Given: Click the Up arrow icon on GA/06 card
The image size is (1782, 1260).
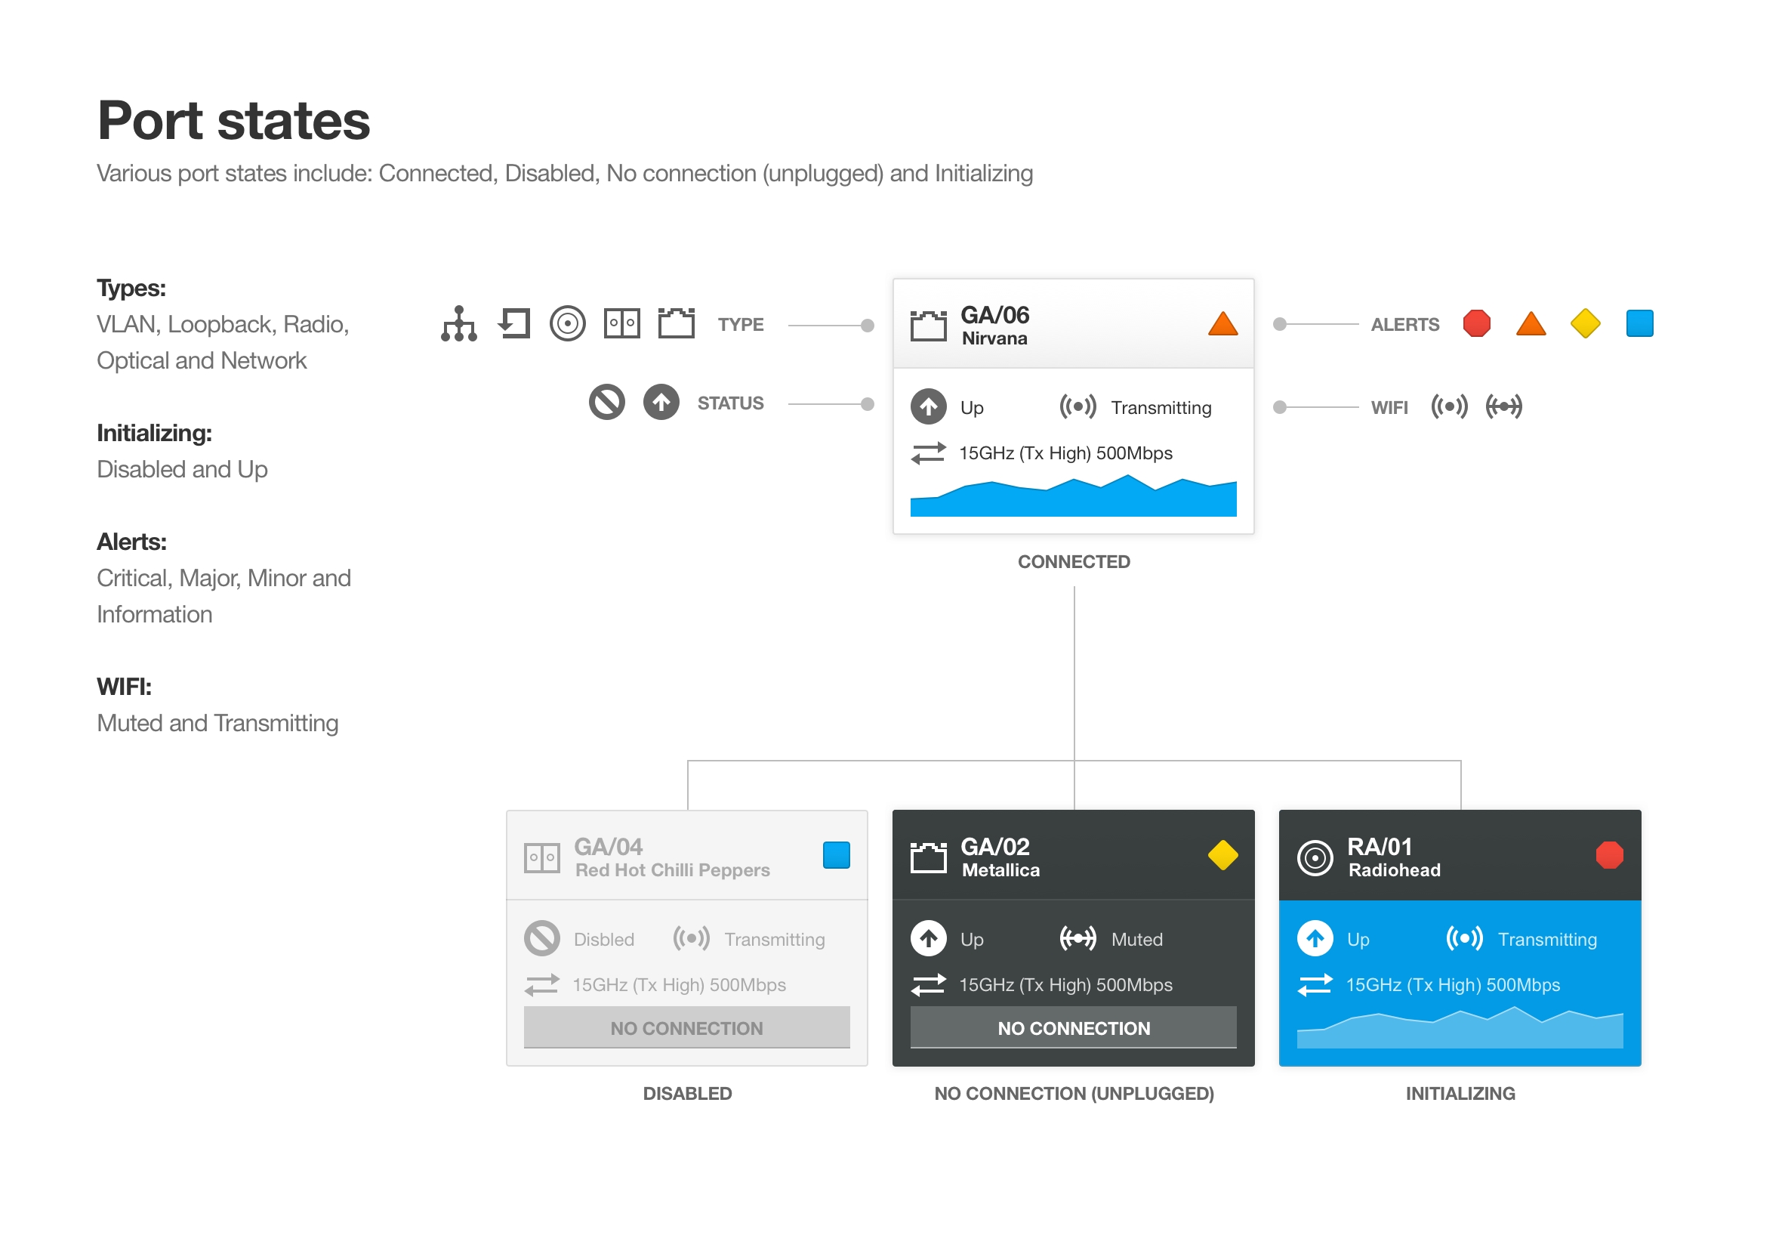Looking at the screenshot, I should [x=928, y=406].
